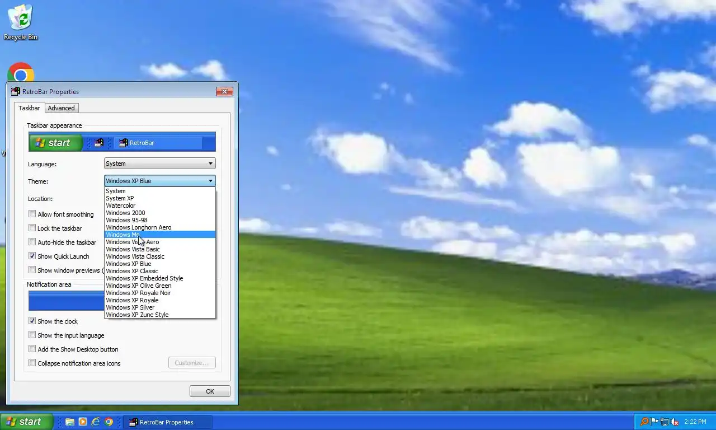The width and height of the screenshot is (716, 430).
Task: Select Windows Vista Aero theme
Action: tap(160, 242)
